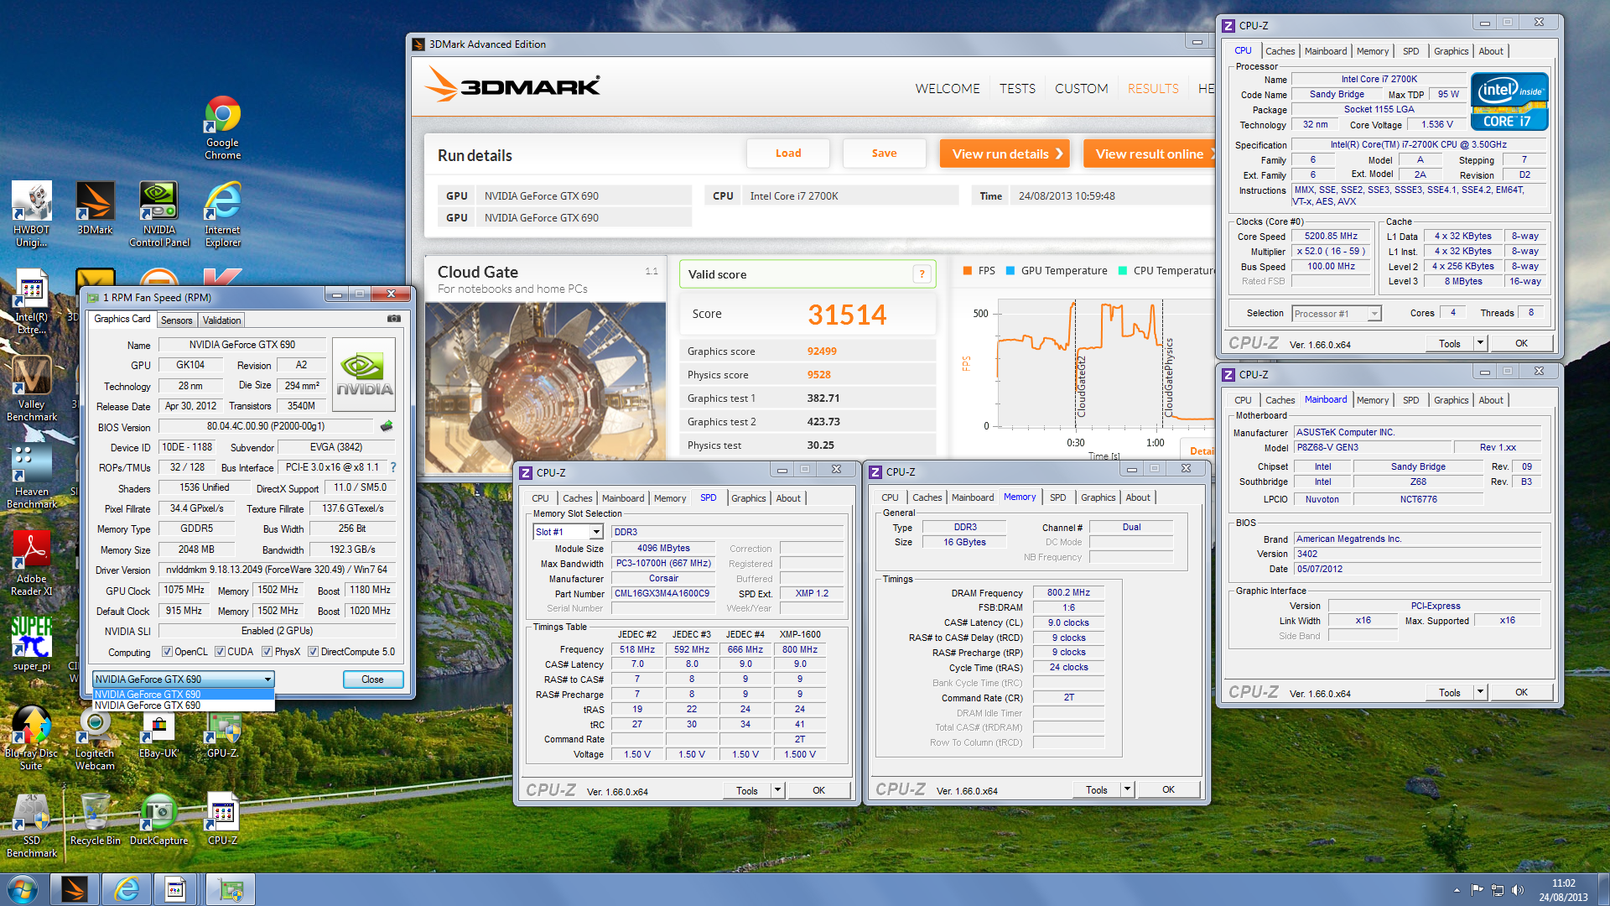Open Processor #1 selection dropdown in CPU-Z
This screenshot has height=906, width=1610.
coord(1336,314)
